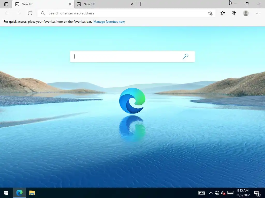Open network globe tray icon
This screenshot has height=198, width=265.
217,193
